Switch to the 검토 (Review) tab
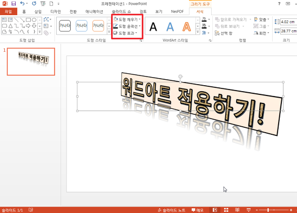Image resolution: width=297 pixels, height=213 pixels. click(143, 11)
